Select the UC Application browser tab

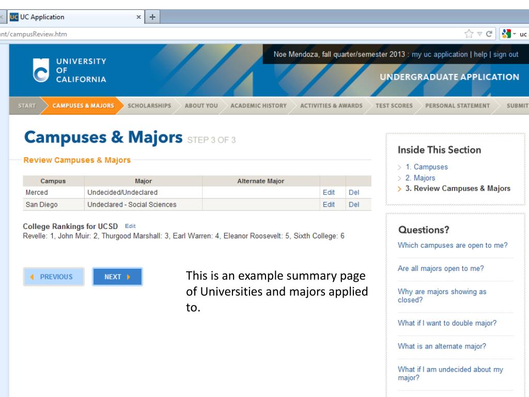(75, 17)
